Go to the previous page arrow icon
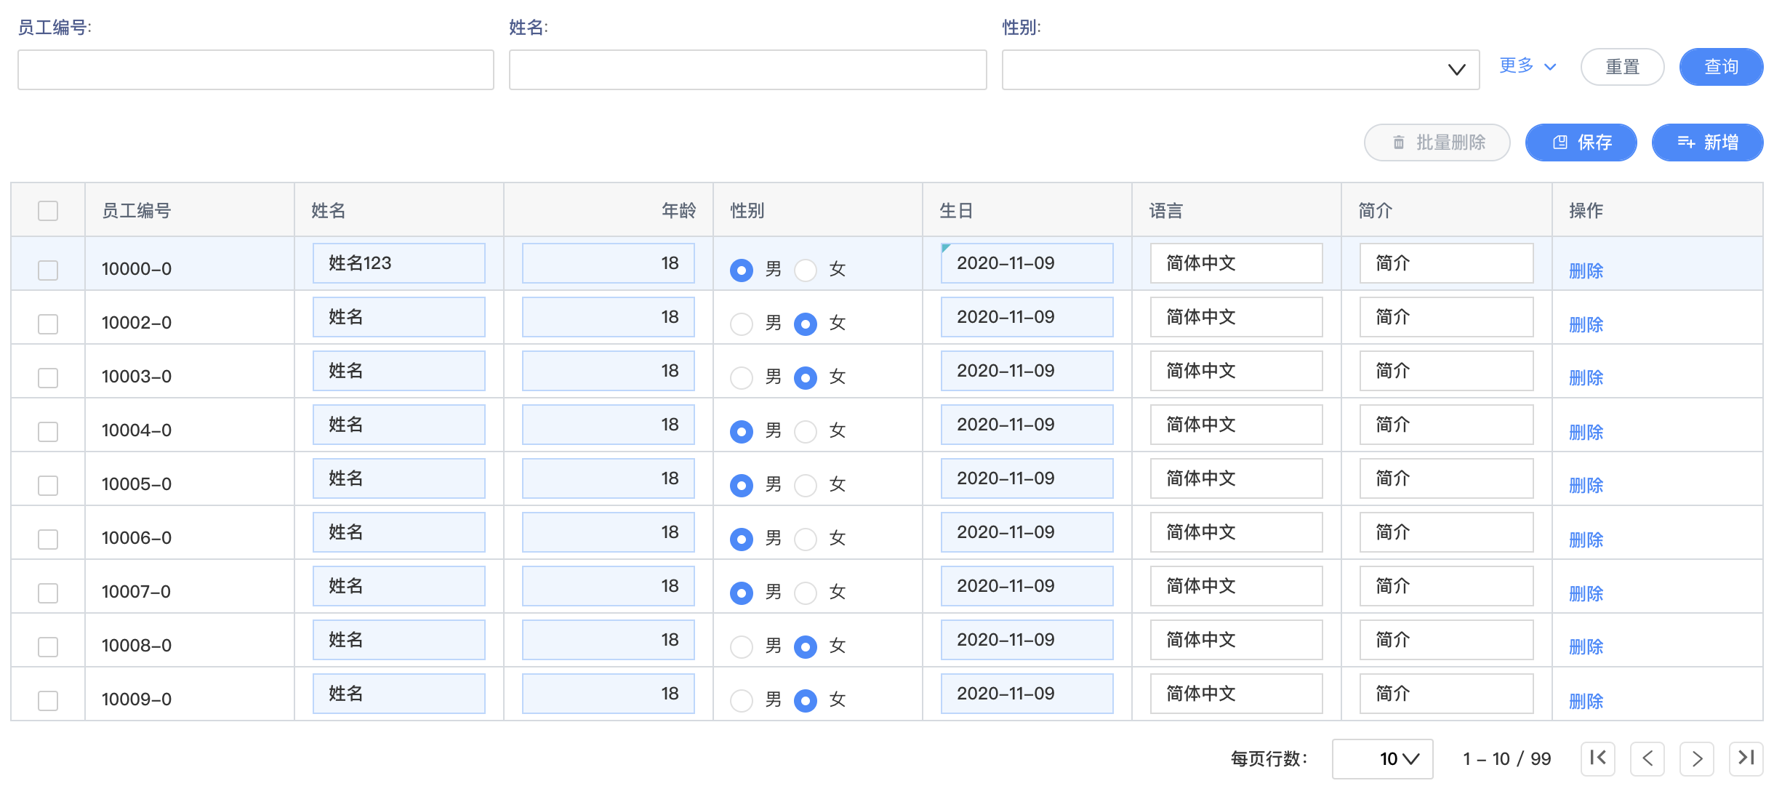Image resolution: width=1774 pixels, height=794 pixels. [x=1647, y=758]
